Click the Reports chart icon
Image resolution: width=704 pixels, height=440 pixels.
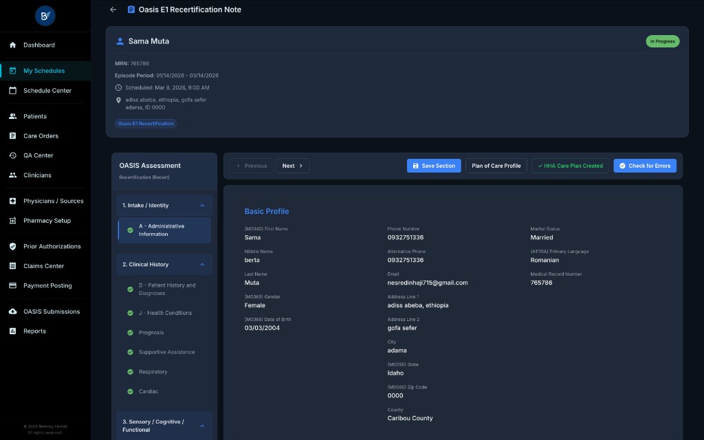point(12,331)
